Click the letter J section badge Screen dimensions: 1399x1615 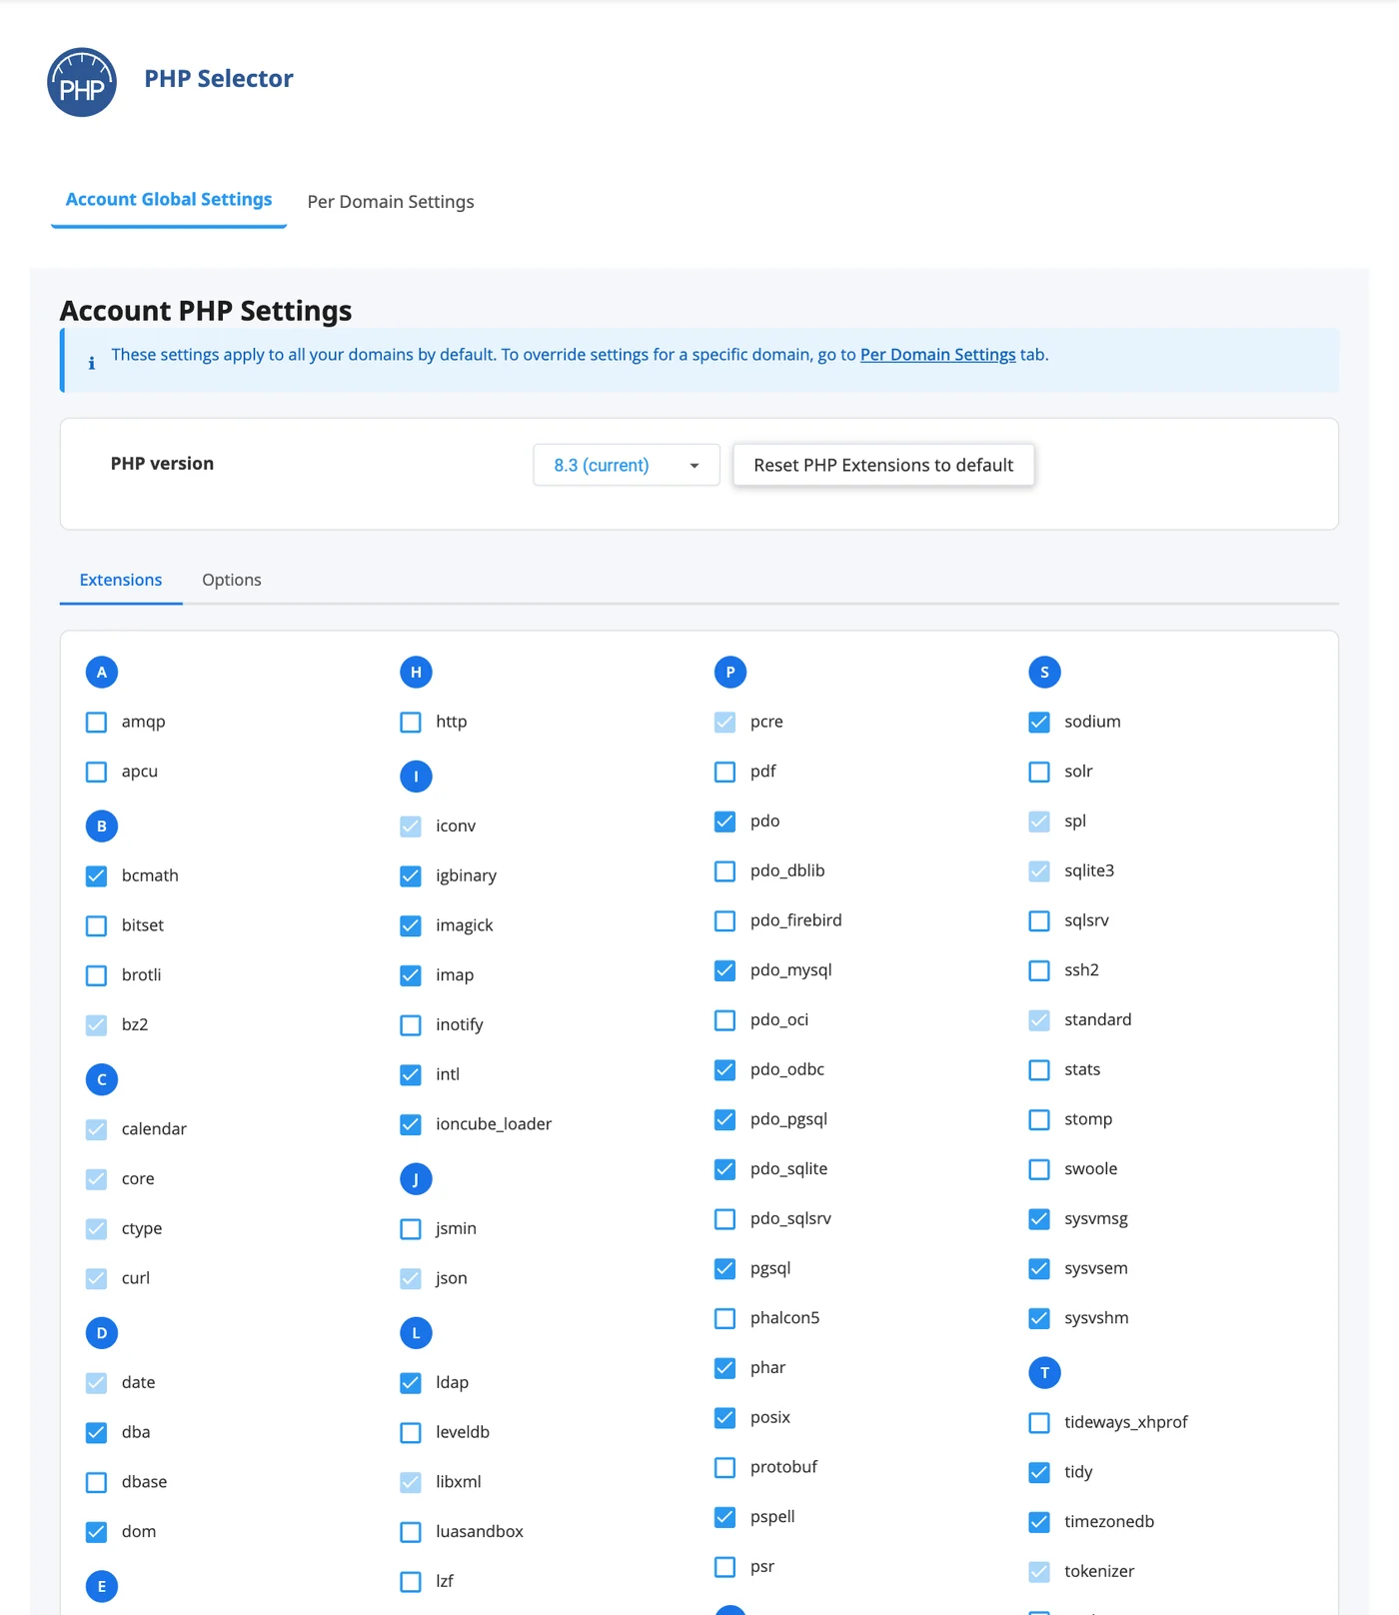416,1179
